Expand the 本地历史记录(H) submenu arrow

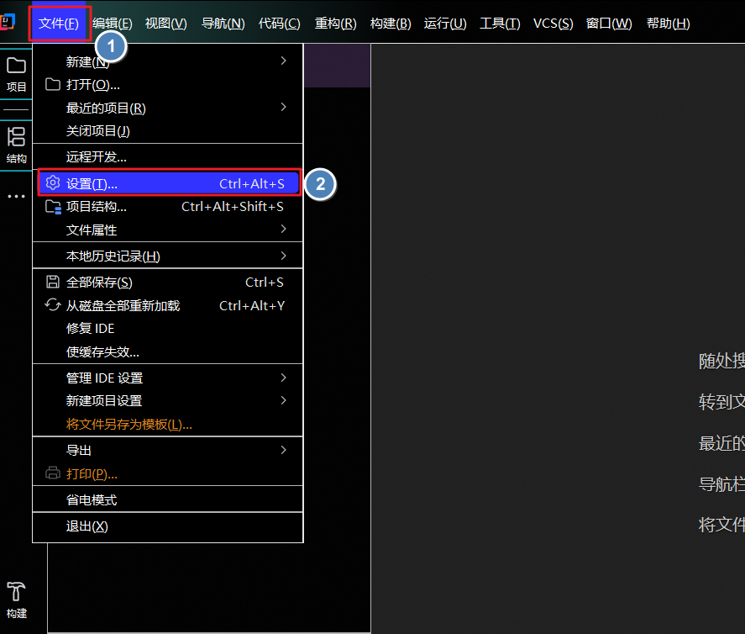click(x=284, y=256)
